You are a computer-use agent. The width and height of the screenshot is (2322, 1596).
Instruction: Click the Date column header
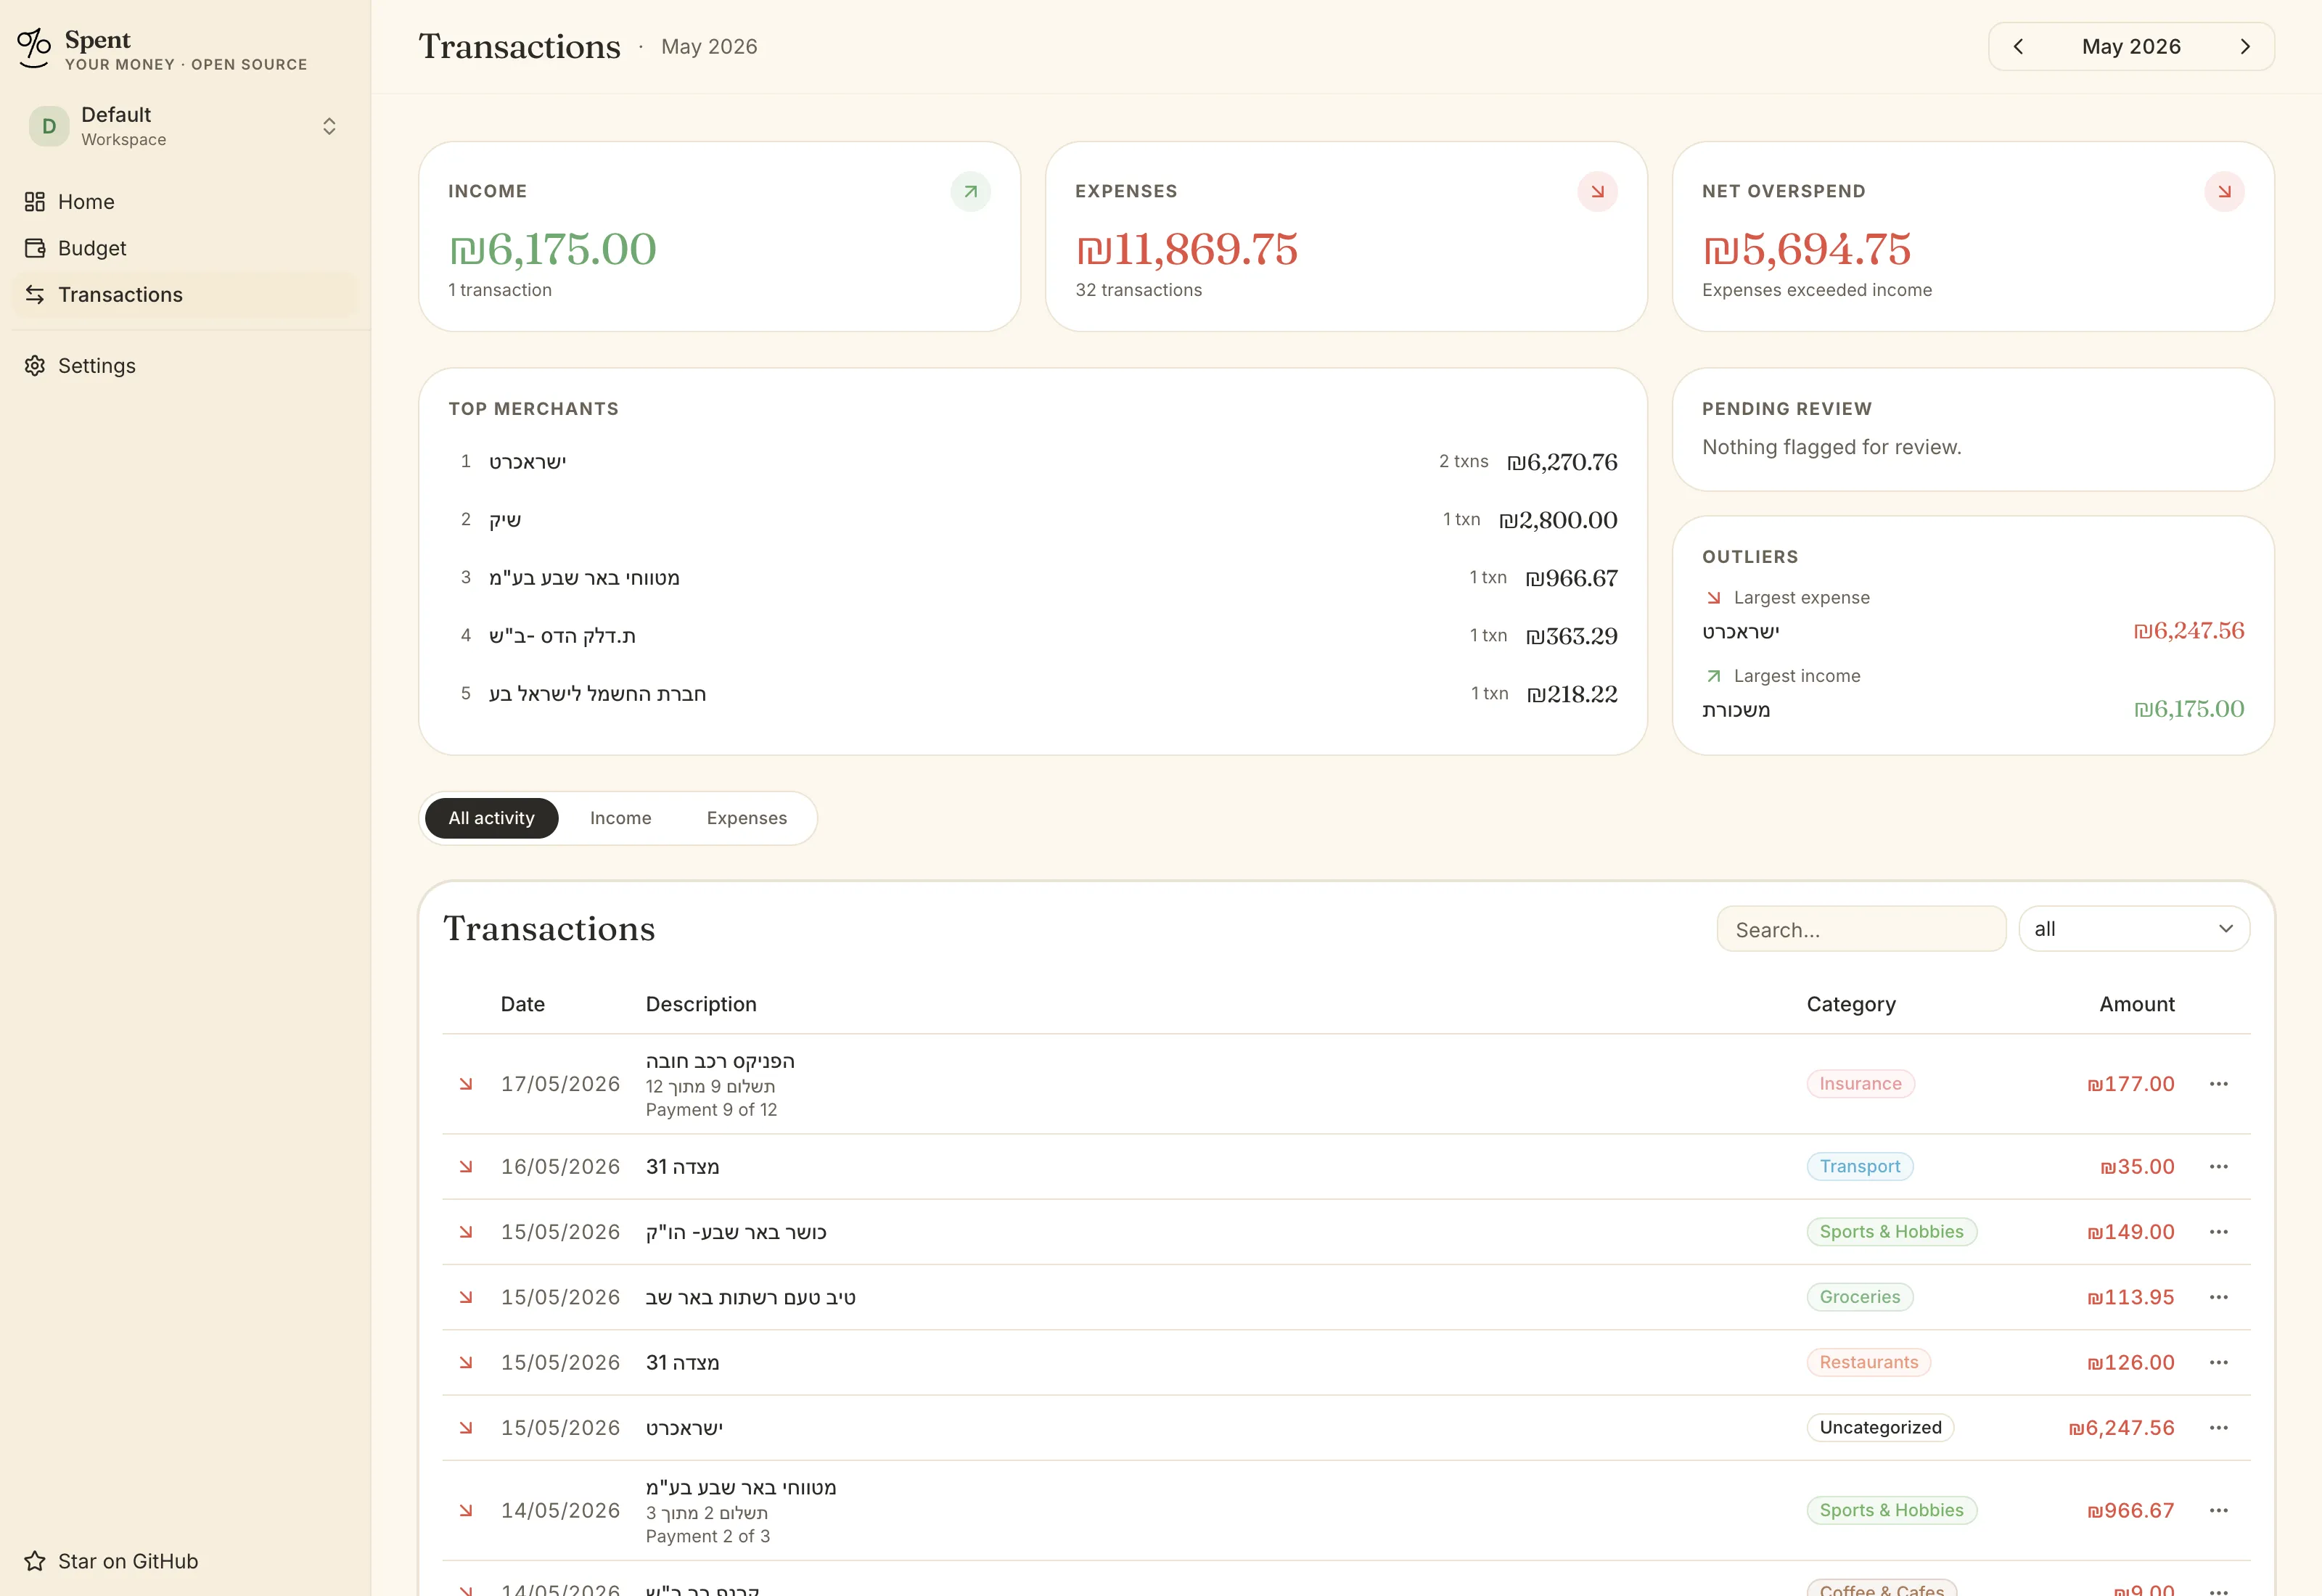[523, 1004]
